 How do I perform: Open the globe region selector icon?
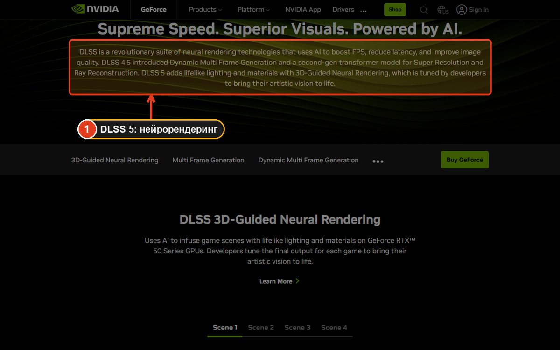click(443, 10)
